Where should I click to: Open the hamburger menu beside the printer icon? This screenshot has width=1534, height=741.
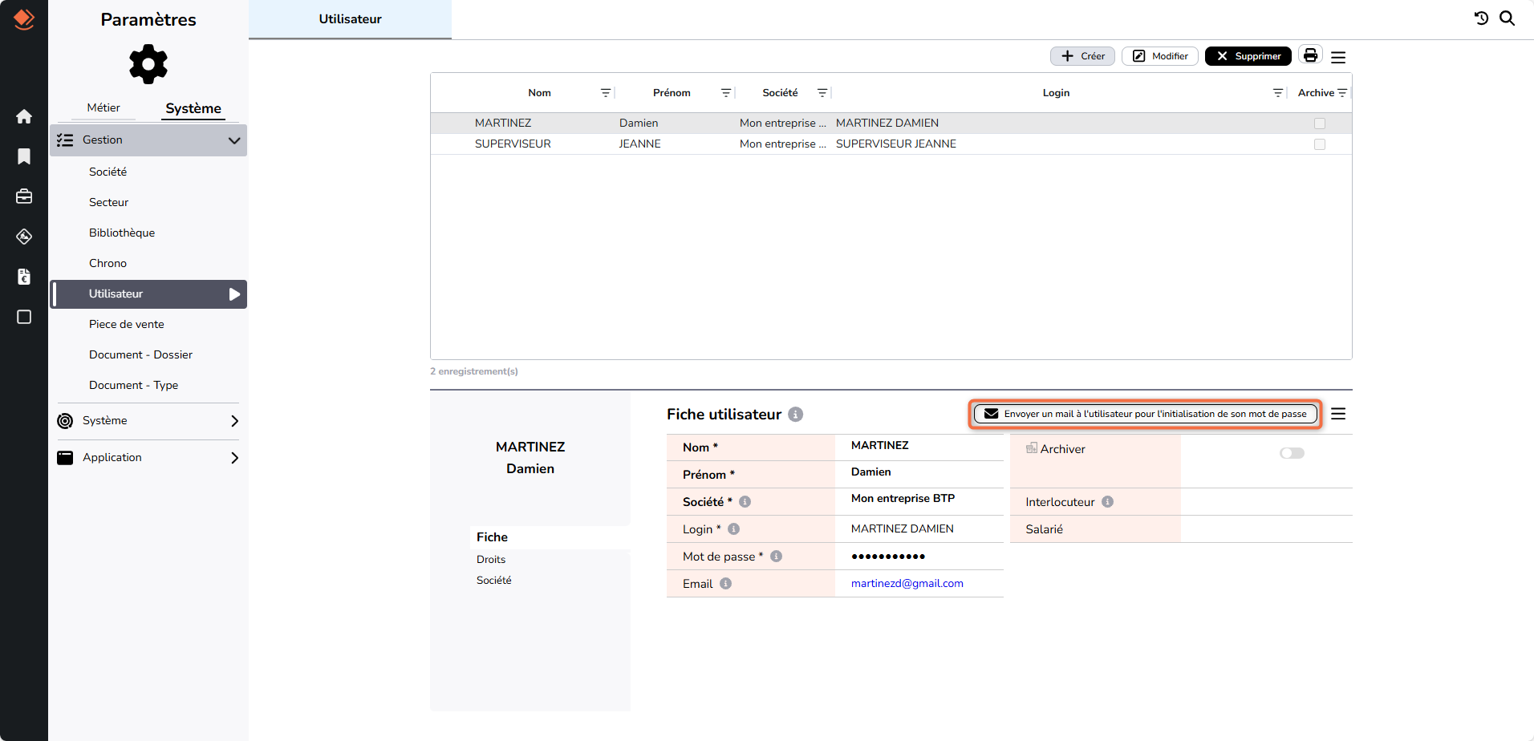click(1337, 56)
